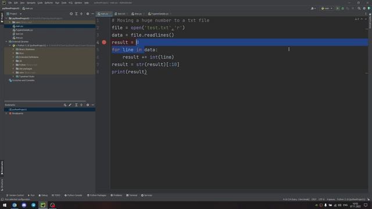Click Collapse All icon in Bookmarks panel
Screen dimensions: 372x209
click(x=81, y=105)
